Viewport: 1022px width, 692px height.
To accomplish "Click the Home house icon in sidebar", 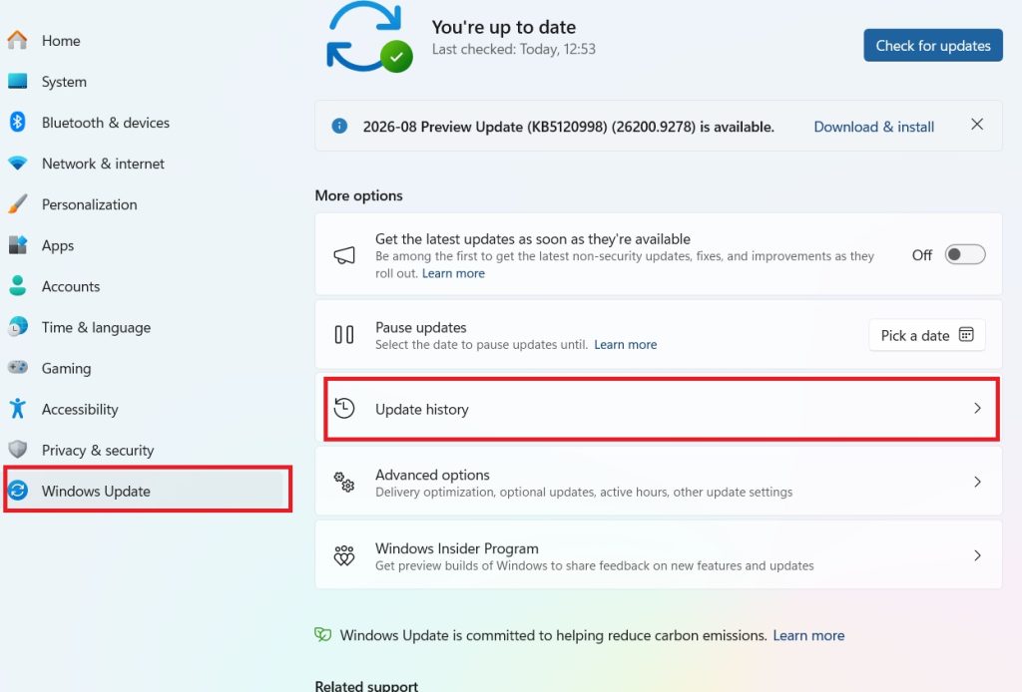I will (x=18, y=40).
